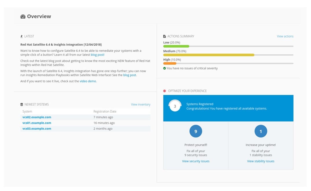Click the red Optimize Your Experience icon
This screenshot has height=191, width=311.
coord(165,91)
